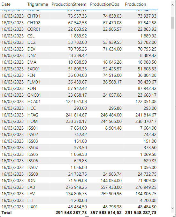
Task: Click the HFAG trigramme cell
Action: pyautogui.click(x=33, y=115)
